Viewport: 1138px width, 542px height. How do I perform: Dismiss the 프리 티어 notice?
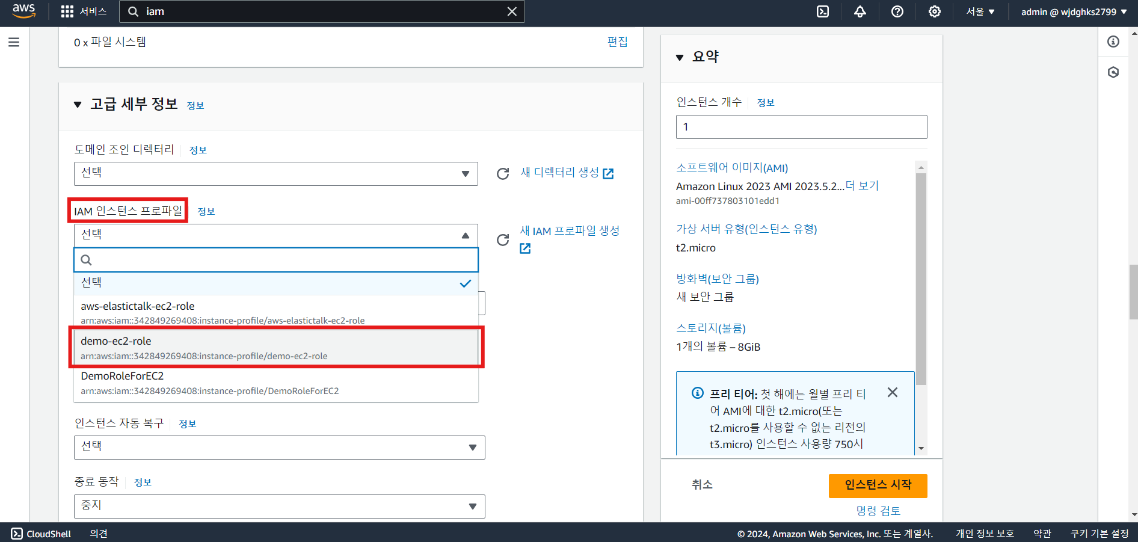pyautogui.click(x=893, y=392)
